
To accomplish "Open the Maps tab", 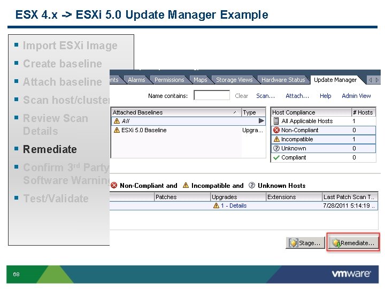I will [200, 80].
